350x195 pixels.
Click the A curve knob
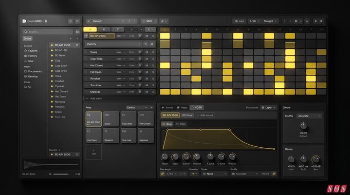coord(210,157)
